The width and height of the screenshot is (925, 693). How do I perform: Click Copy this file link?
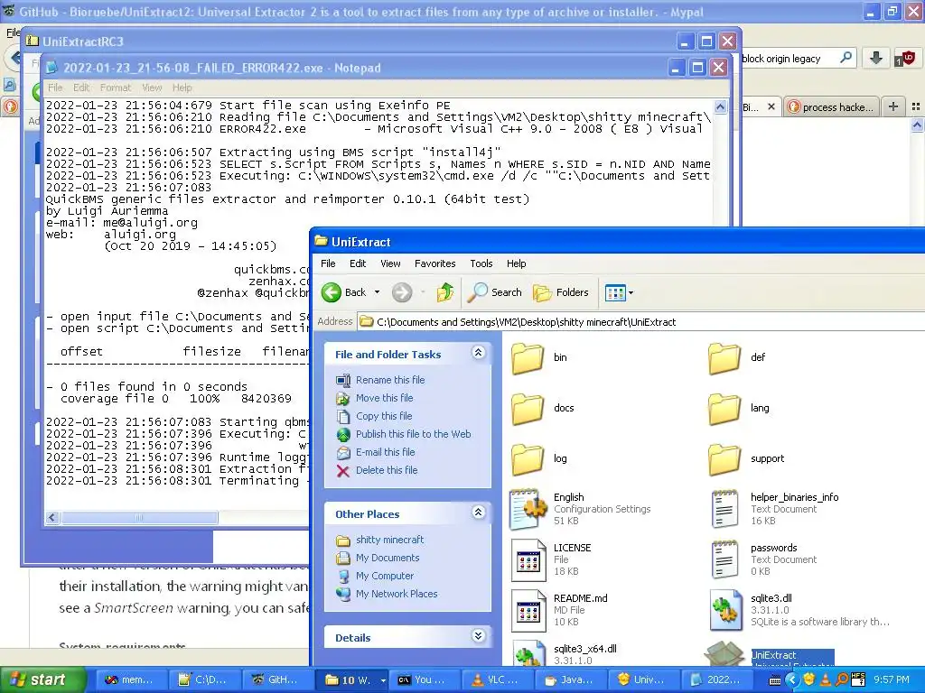pos(383,416)
